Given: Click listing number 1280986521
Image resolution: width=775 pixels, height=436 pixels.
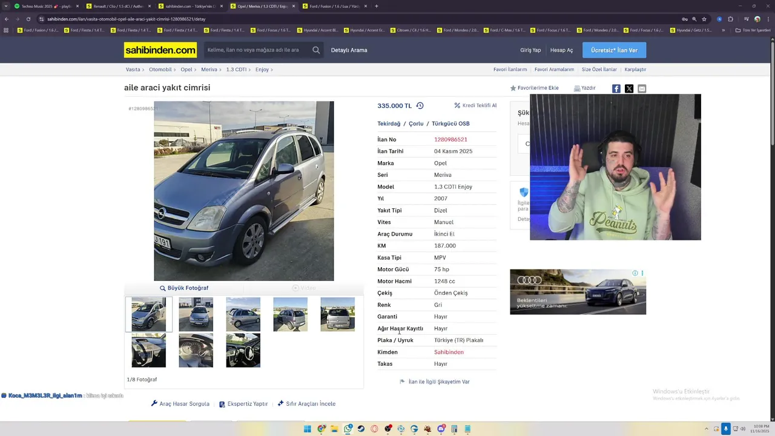Looking at the screenshot, I should (x=450, y=139).
